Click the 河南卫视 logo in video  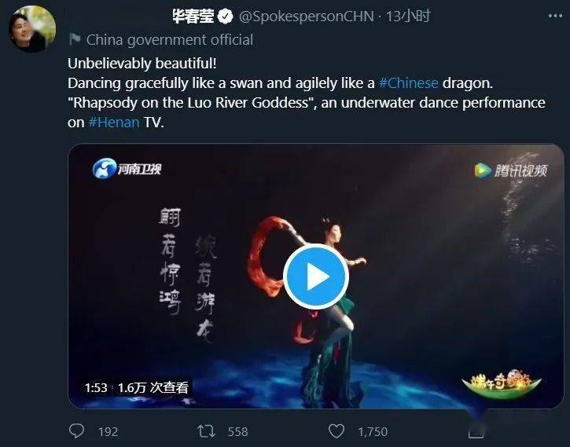pos(127,168)
